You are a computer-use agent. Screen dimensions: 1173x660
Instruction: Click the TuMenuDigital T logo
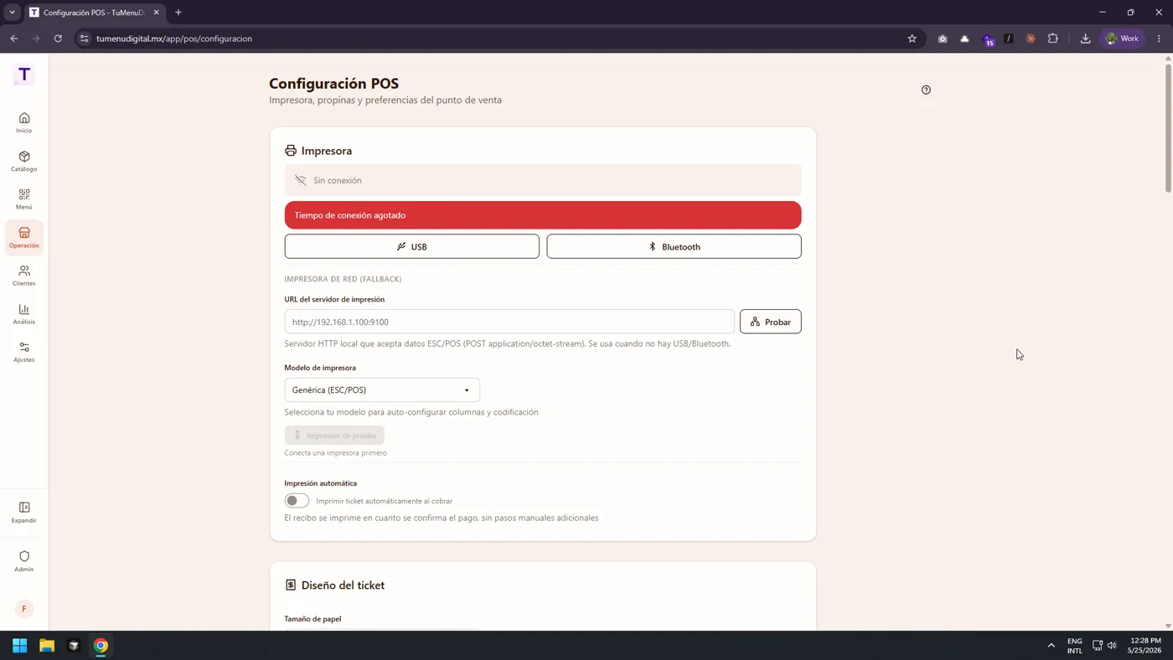pyautogui.click(x=24, y=75)
